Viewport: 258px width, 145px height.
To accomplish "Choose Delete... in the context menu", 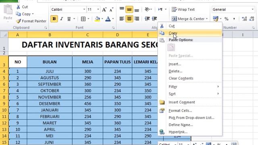I will 190,71.
